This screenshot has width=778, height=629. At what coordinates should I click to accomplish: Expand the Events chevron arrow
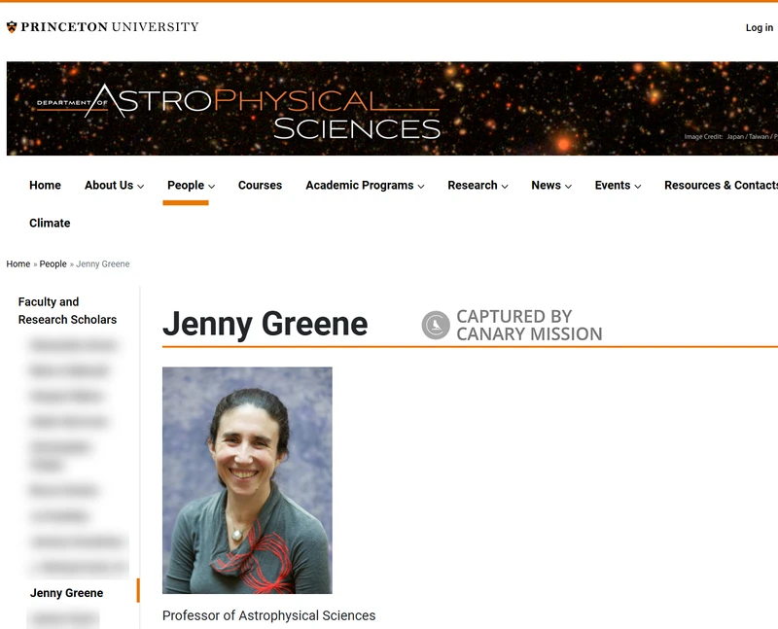click(x=638, y=187)
